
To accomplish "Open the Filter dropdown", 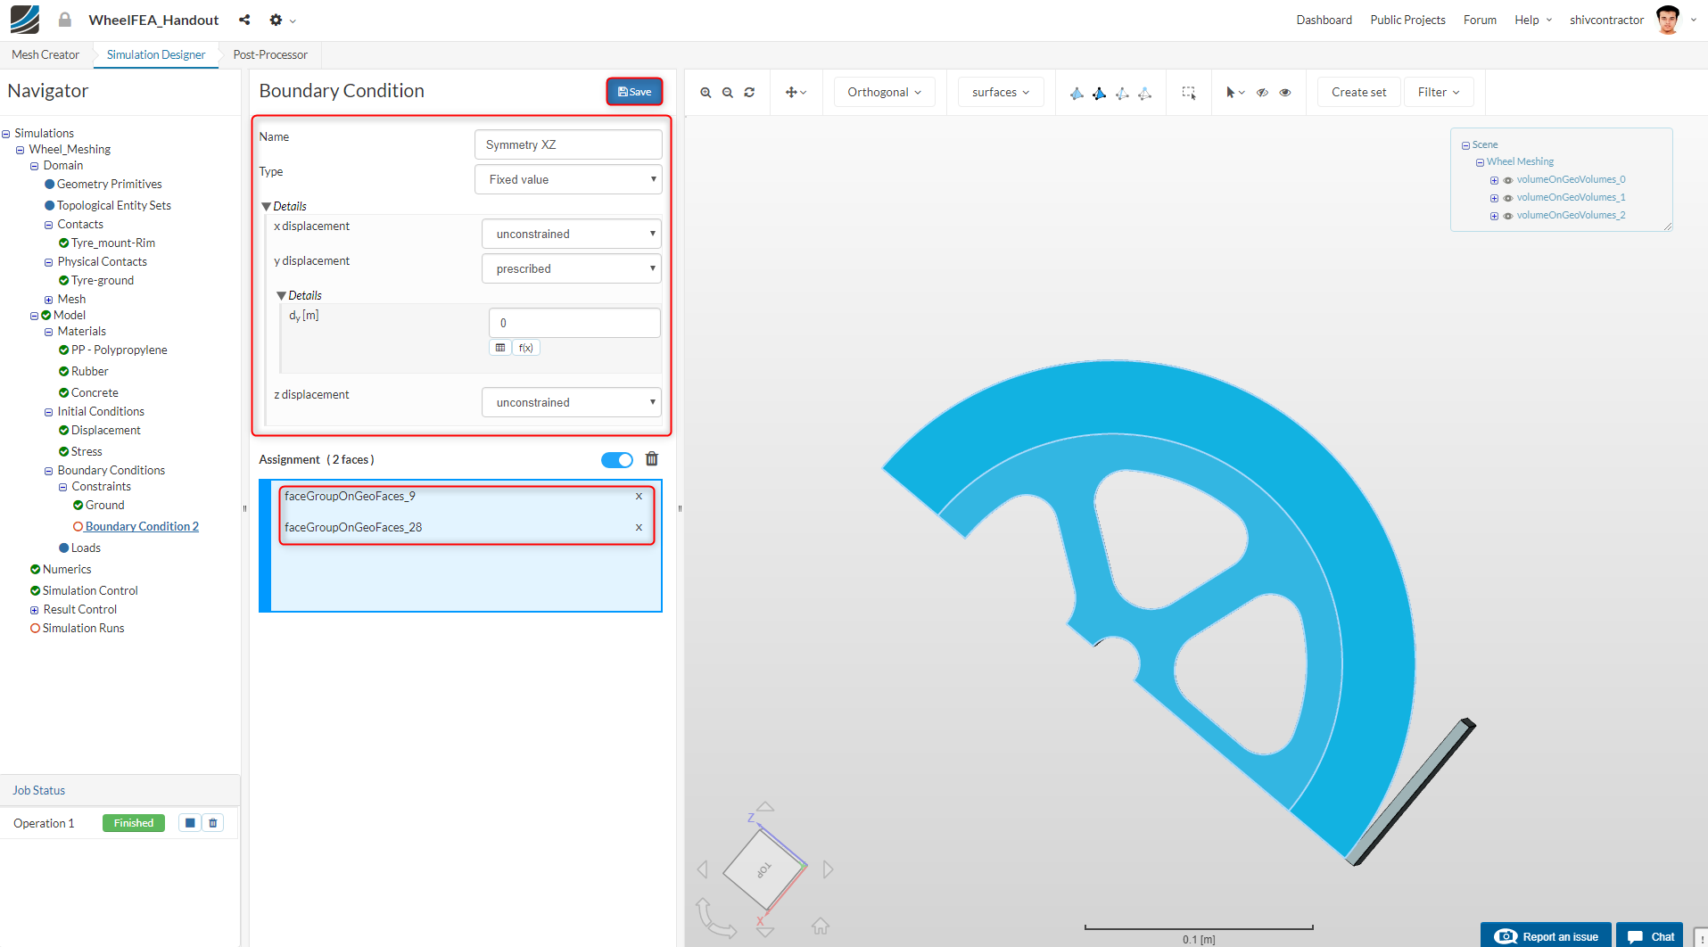I will [x=1439, y=92].
